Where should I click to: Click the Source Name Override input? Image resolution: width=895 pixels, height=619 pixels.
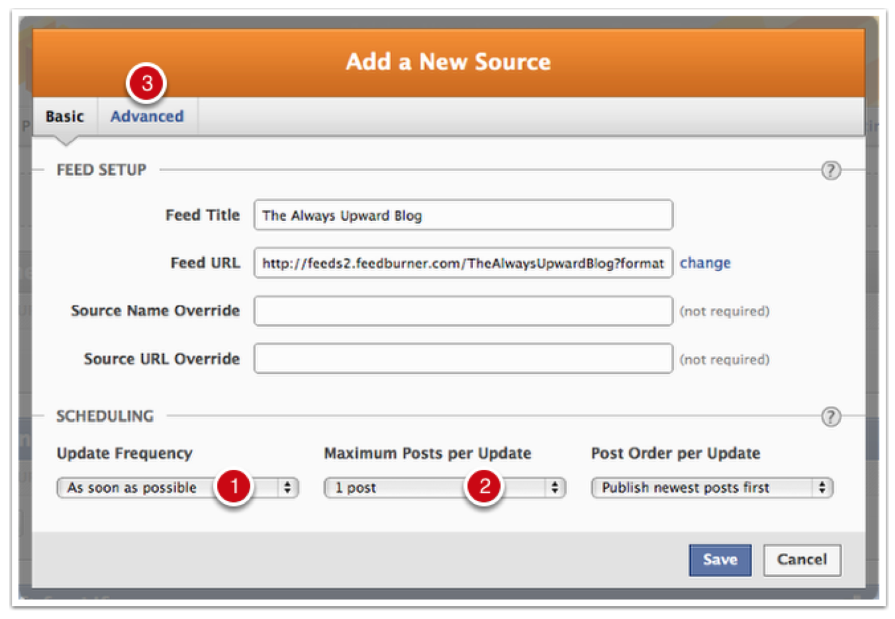pyautogui.click(x=463, y=311)
